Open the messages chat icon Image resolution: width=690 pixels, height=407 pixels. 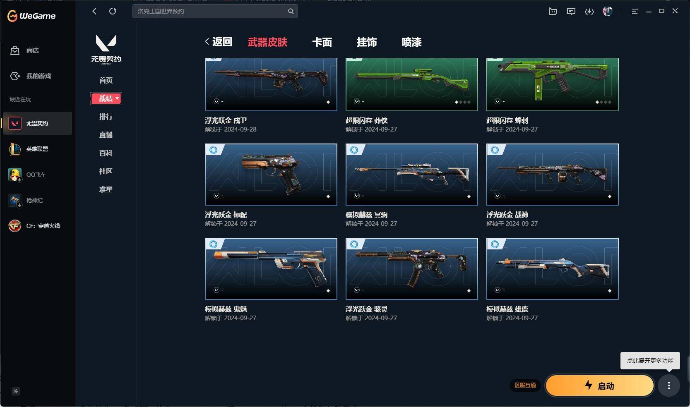(571, 12)
